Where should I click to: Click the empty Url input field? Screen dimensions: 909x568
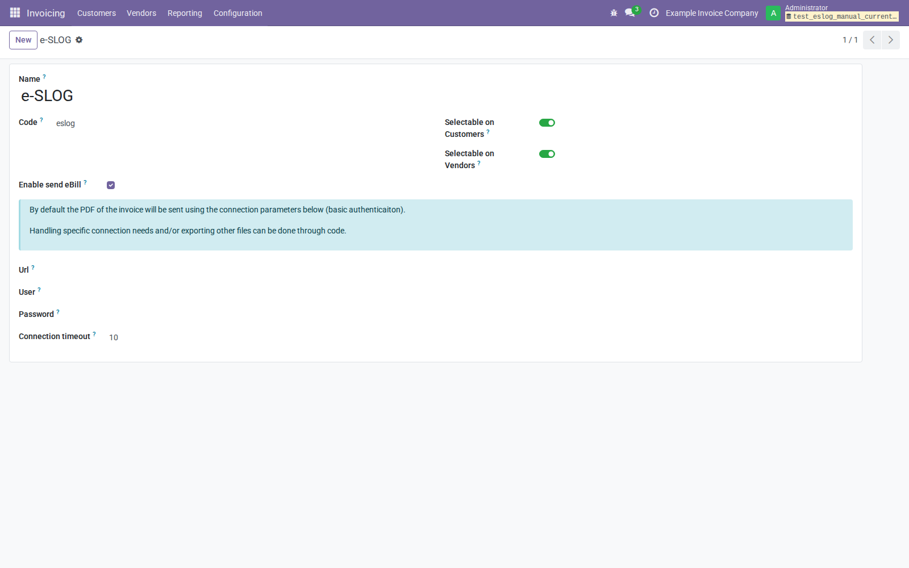tap(480, 270)
